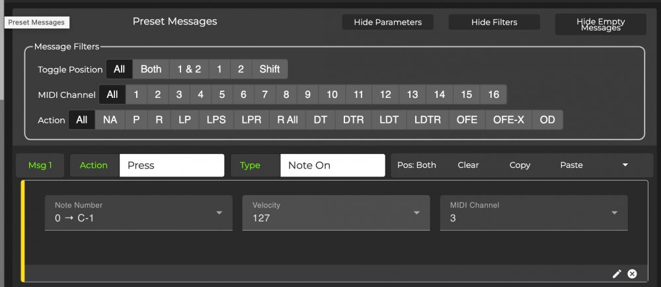661x287 pixels.
Task: Filter by MIDI Channel 10
Action: [332, 95]
